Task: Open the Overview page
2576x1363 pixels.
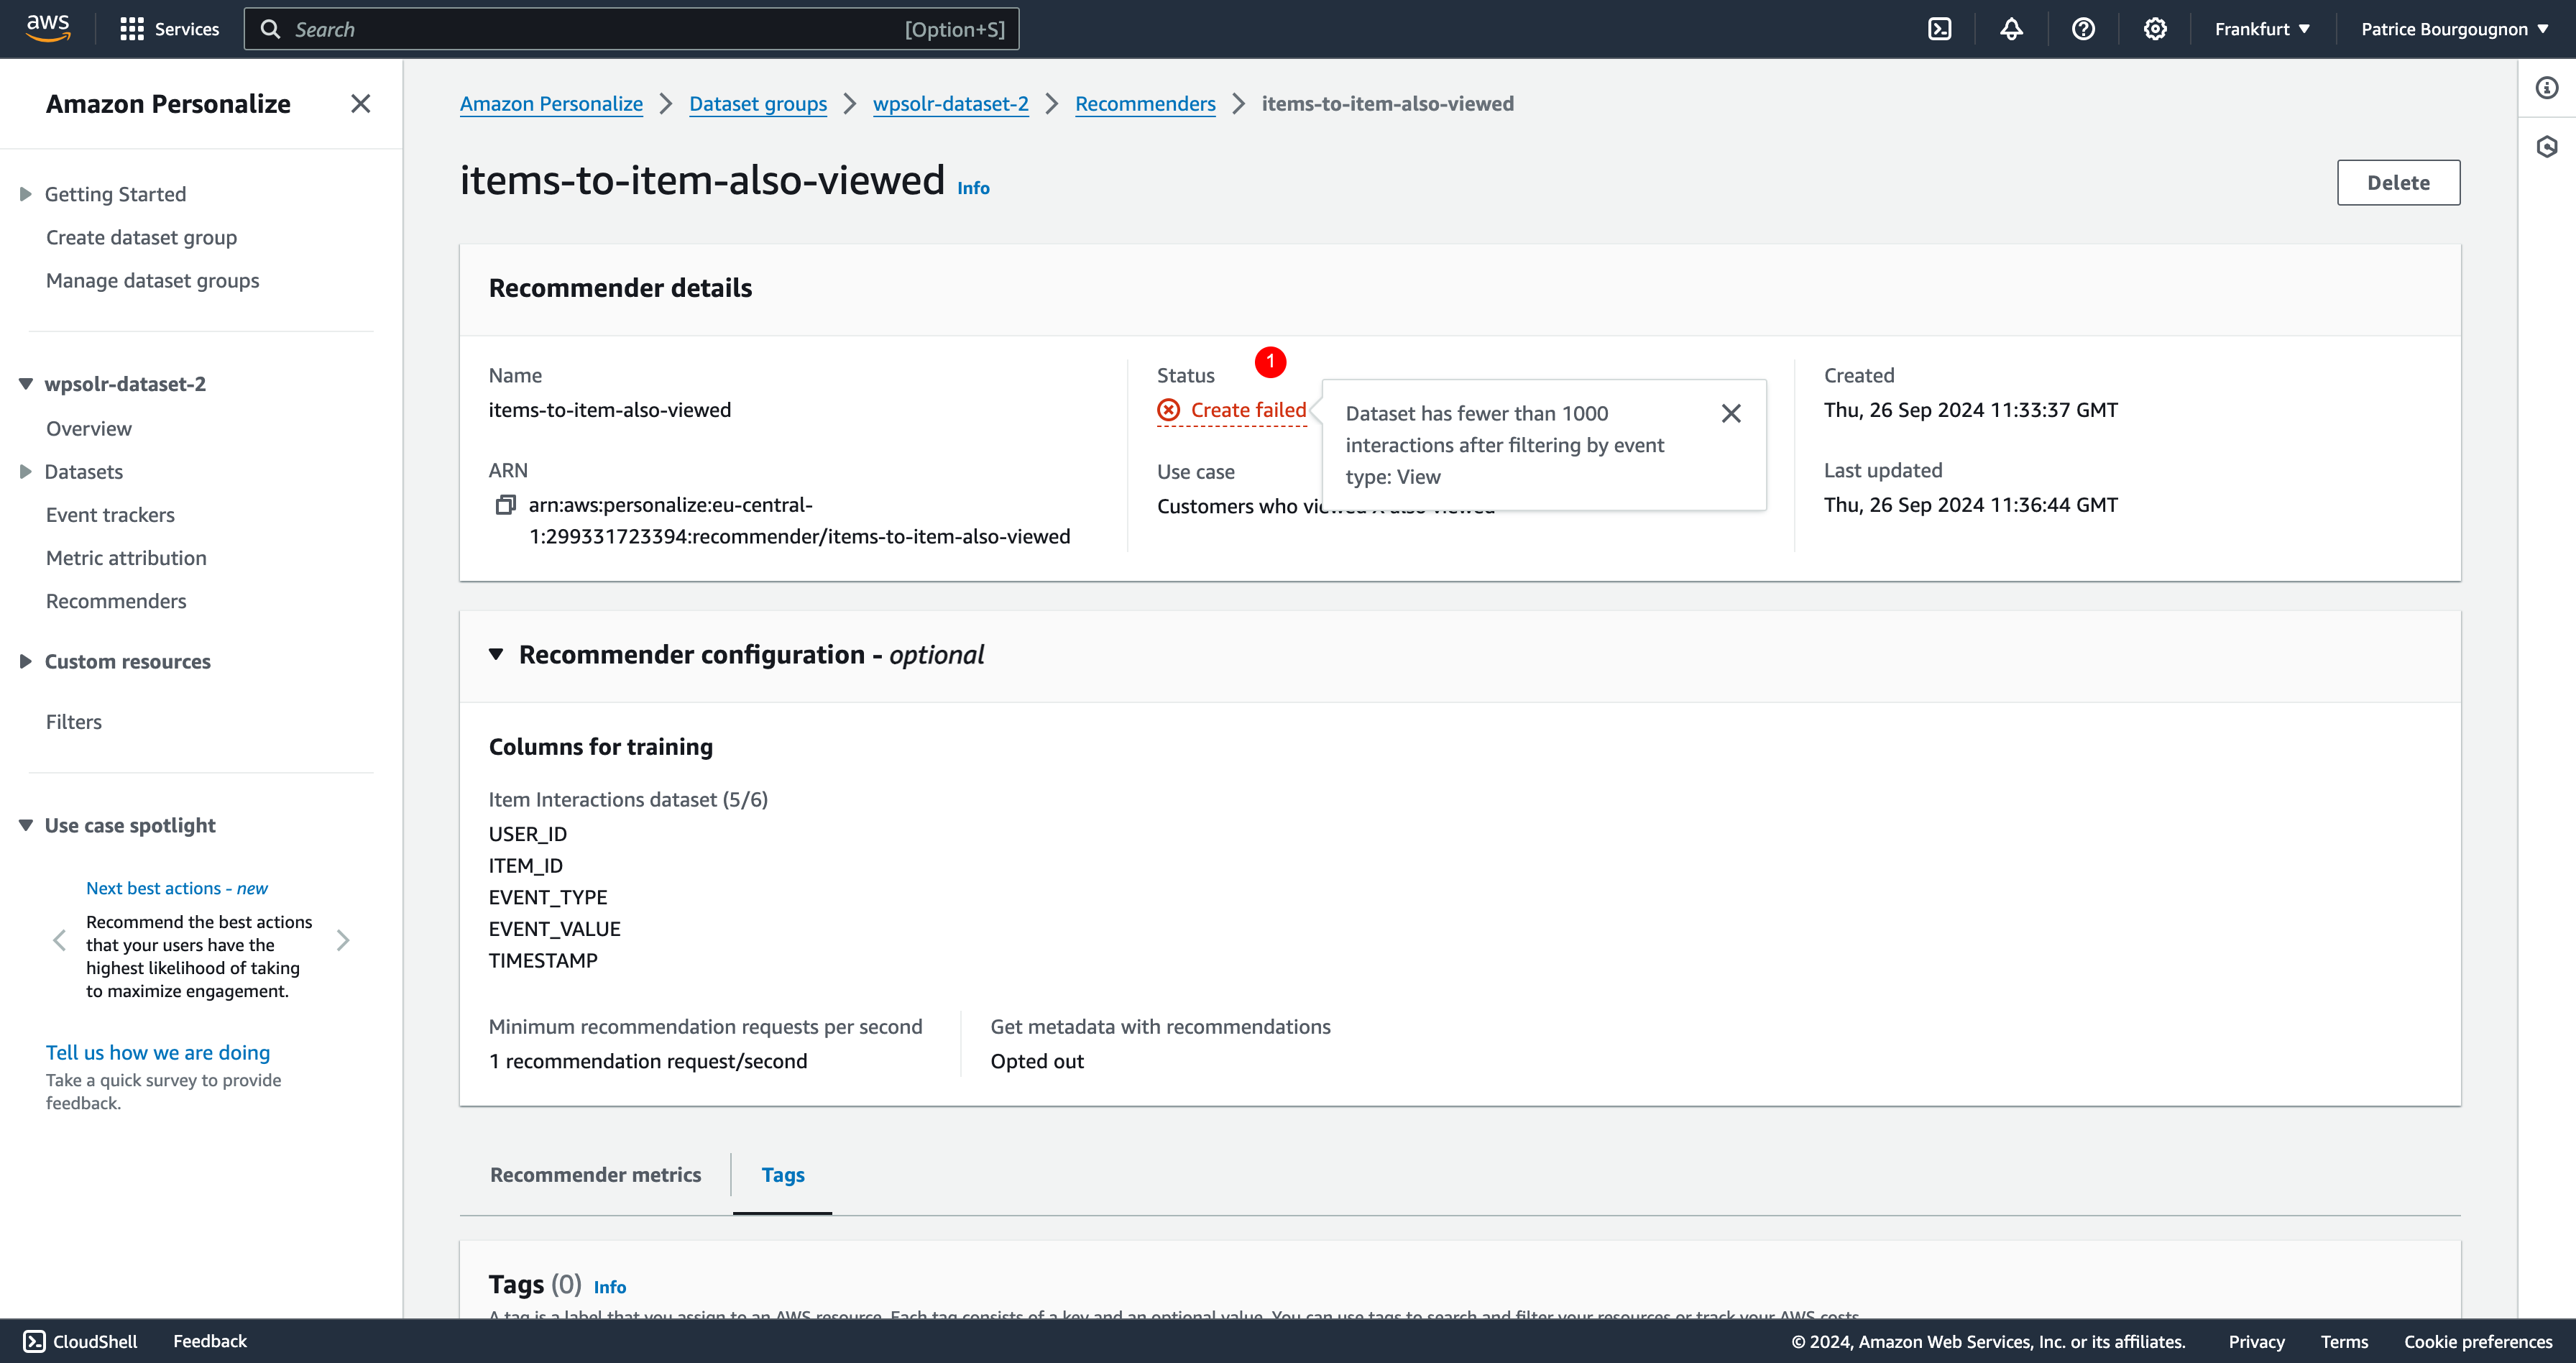Action: 89,428
